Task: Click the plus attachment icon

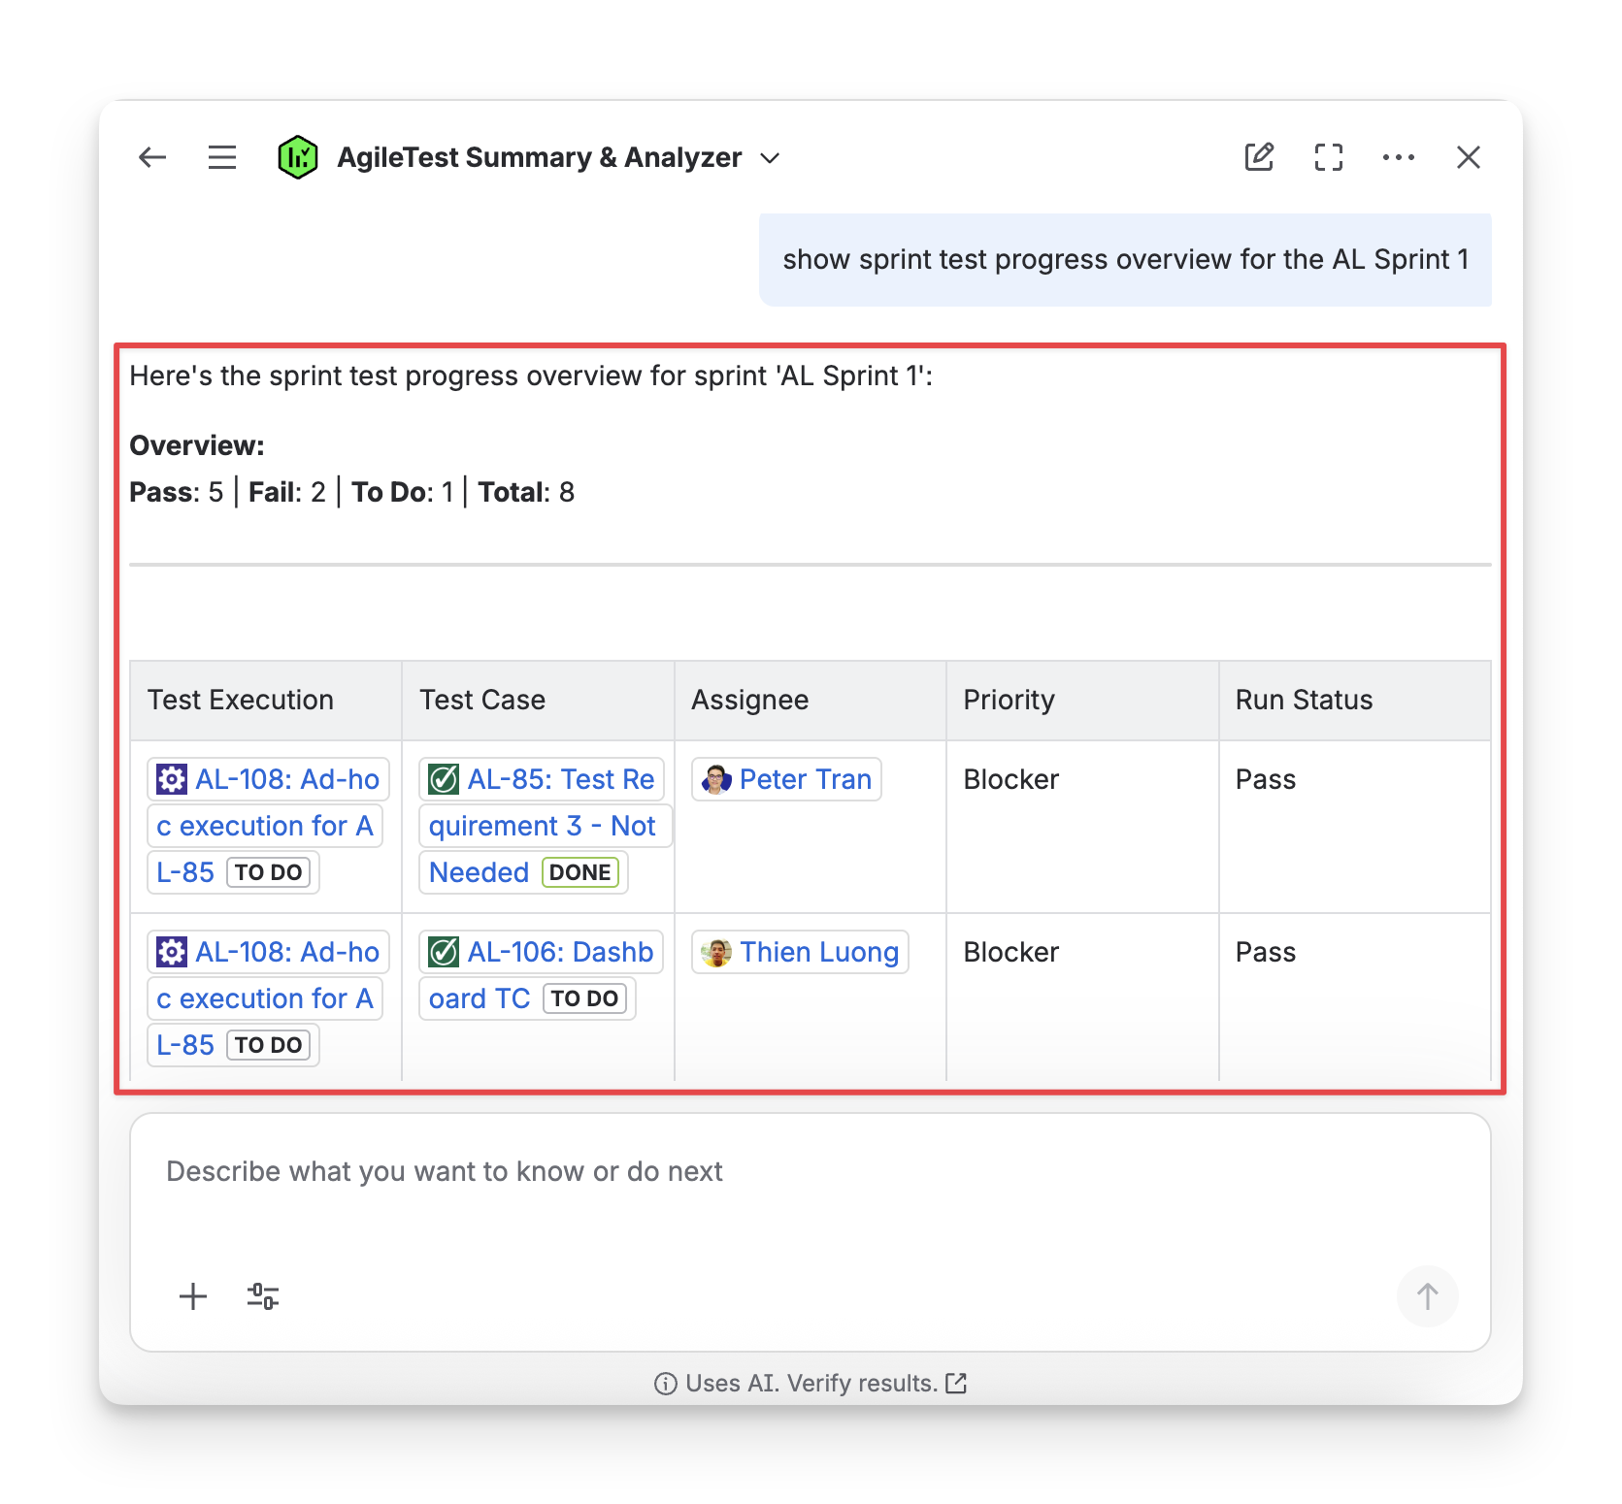Action: point(193,1296)
